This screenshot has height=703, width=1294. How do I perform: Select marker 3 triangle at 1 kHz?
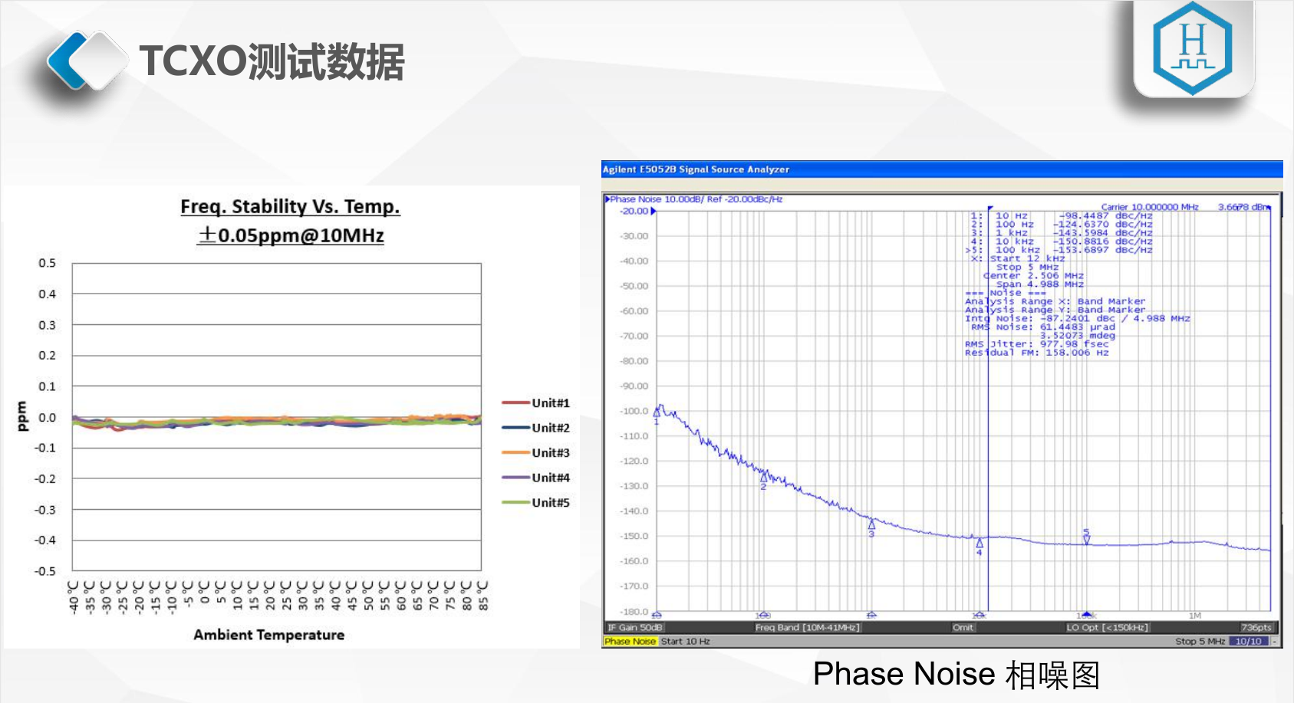(871, 524)
